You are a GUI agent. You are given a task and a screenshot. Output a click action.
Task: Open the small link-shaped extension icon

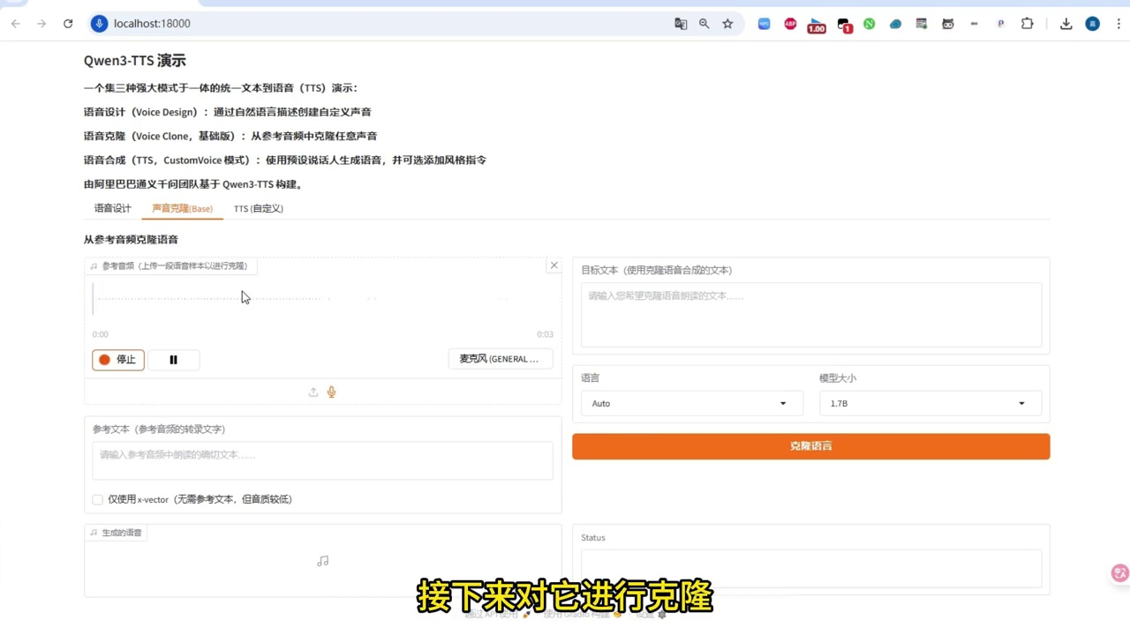[974, 24]
